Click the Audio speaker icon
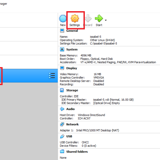Image resolution: width=160 pixels, height=160 pixels. pos(62,109)
